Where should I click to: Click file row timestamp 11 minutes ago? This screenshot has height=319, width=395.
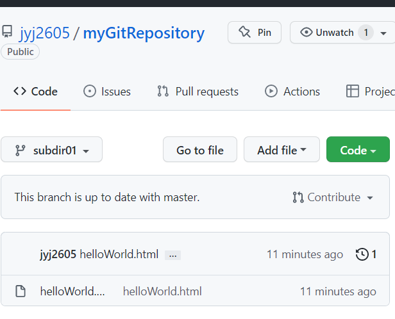(338, 291)
